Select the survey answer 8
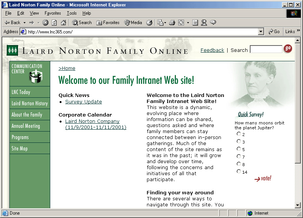303x218 pixels. pyautogui.click(x=238, y=164)
